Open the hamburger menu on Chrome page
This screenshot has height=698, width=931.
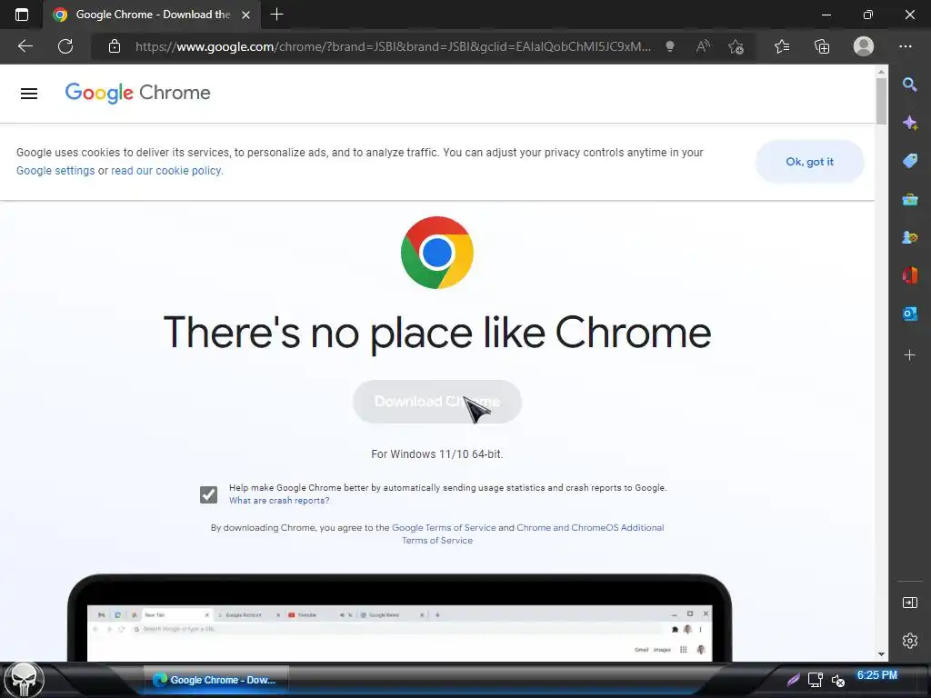(x=29, y=94)
